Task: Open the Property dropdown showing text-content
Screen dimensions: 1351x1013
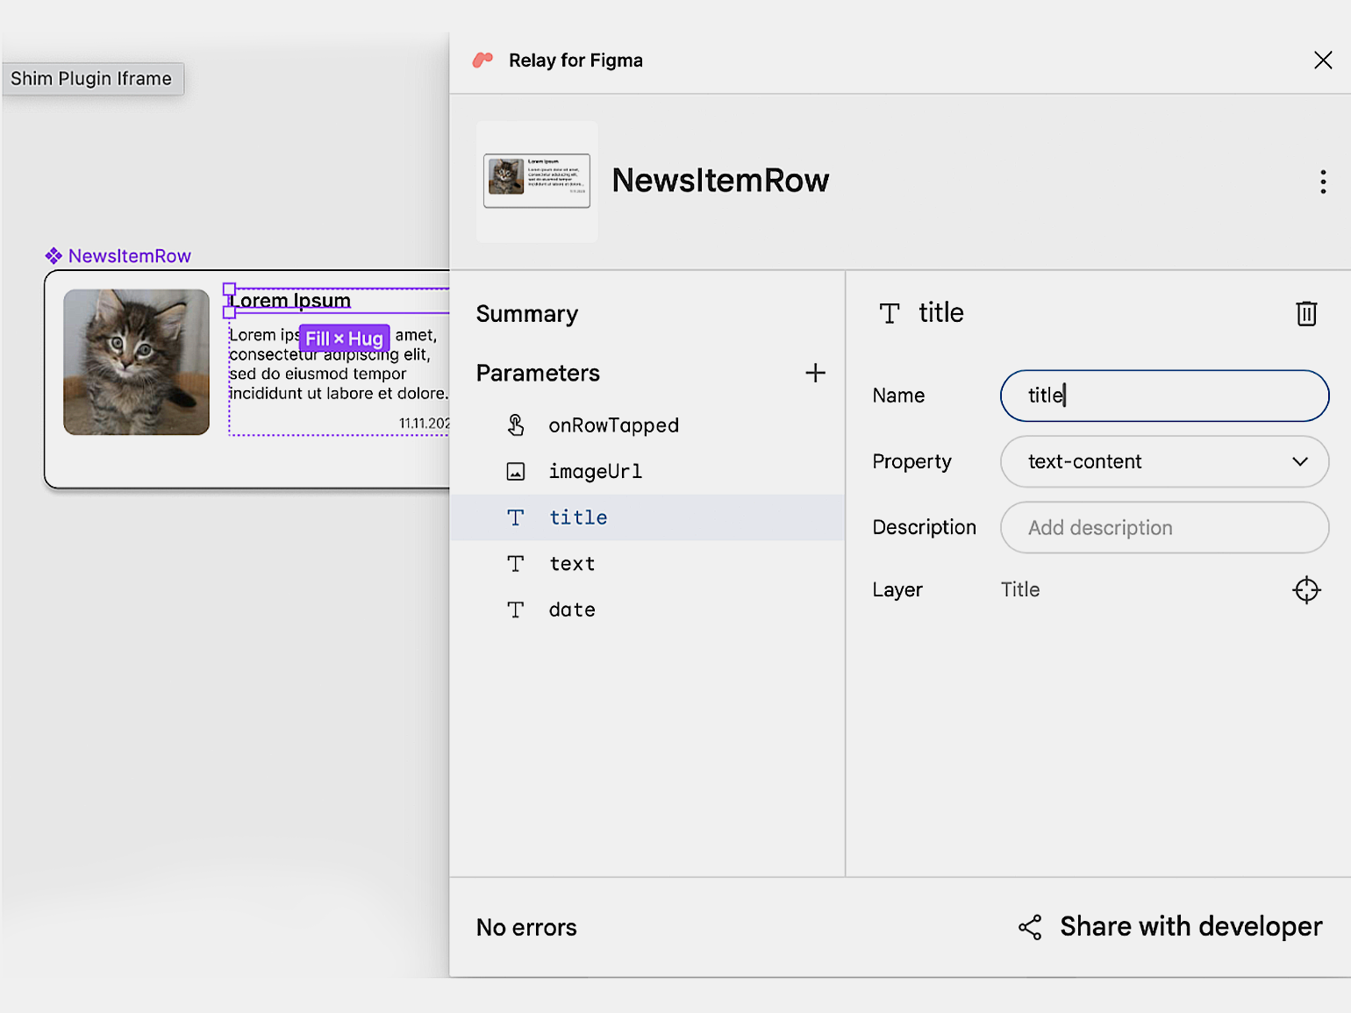Action: point(1164,461)
